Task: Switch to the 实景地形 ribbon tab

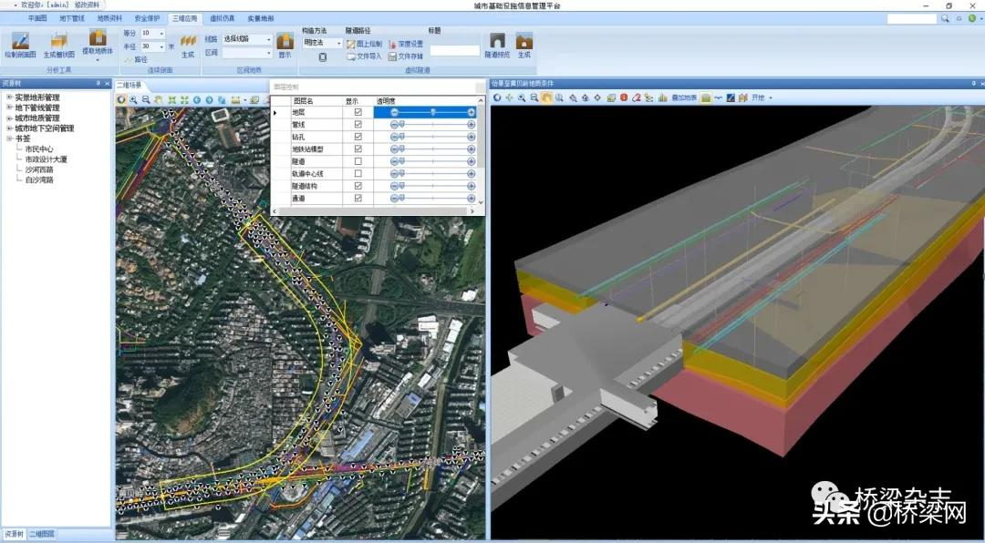Action: (x=260, y=18)
